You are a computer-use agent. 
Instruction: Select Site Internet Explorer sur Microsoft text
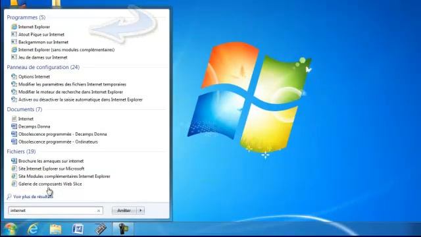[51, 169]
